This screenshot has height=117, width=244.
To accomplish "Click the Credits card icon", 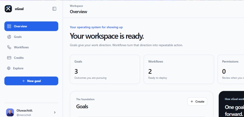I will (x=9, y=58).
